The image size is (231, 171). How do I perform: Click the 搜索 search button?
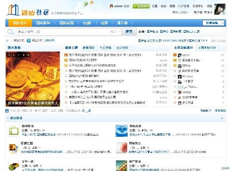tap(129, 31)
